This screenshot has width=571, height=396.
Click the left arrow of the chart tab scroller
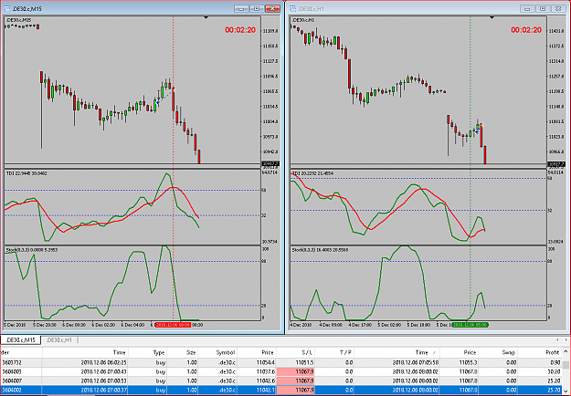pyautogui.click(x=557, y=339)
